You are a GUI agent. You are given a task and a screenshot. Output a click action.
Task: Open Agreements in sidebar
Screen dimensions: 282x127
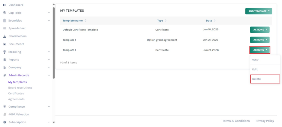coord(16,99)
